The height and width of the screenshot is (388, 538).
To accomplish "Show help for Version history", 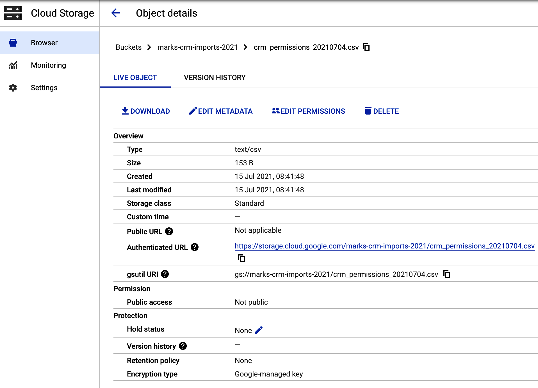I will coord(183,346).
